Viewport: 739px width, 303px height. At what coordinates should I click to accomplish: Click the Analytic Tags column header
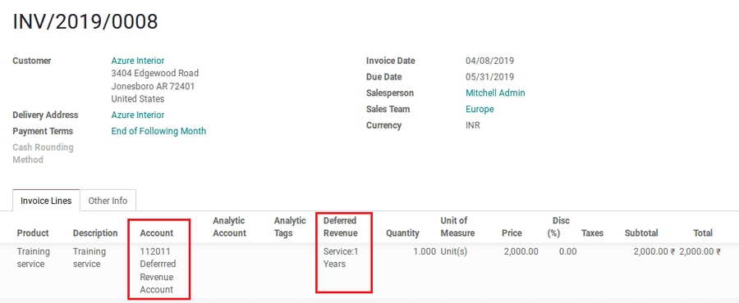click(x=290, y=227)
